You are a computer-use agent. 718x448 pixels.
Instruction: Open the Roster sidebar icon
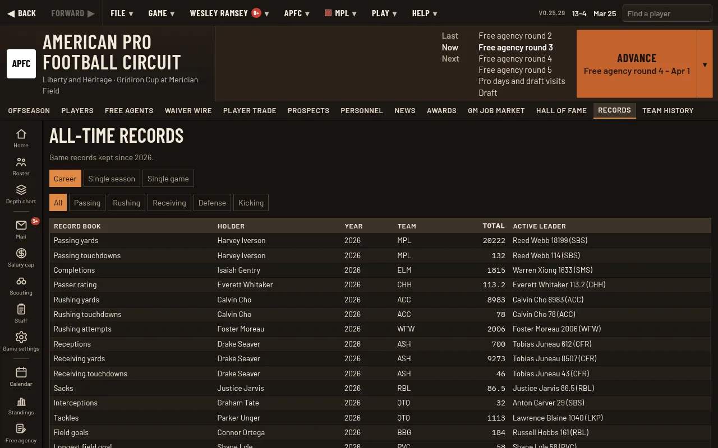coord(21,166)
